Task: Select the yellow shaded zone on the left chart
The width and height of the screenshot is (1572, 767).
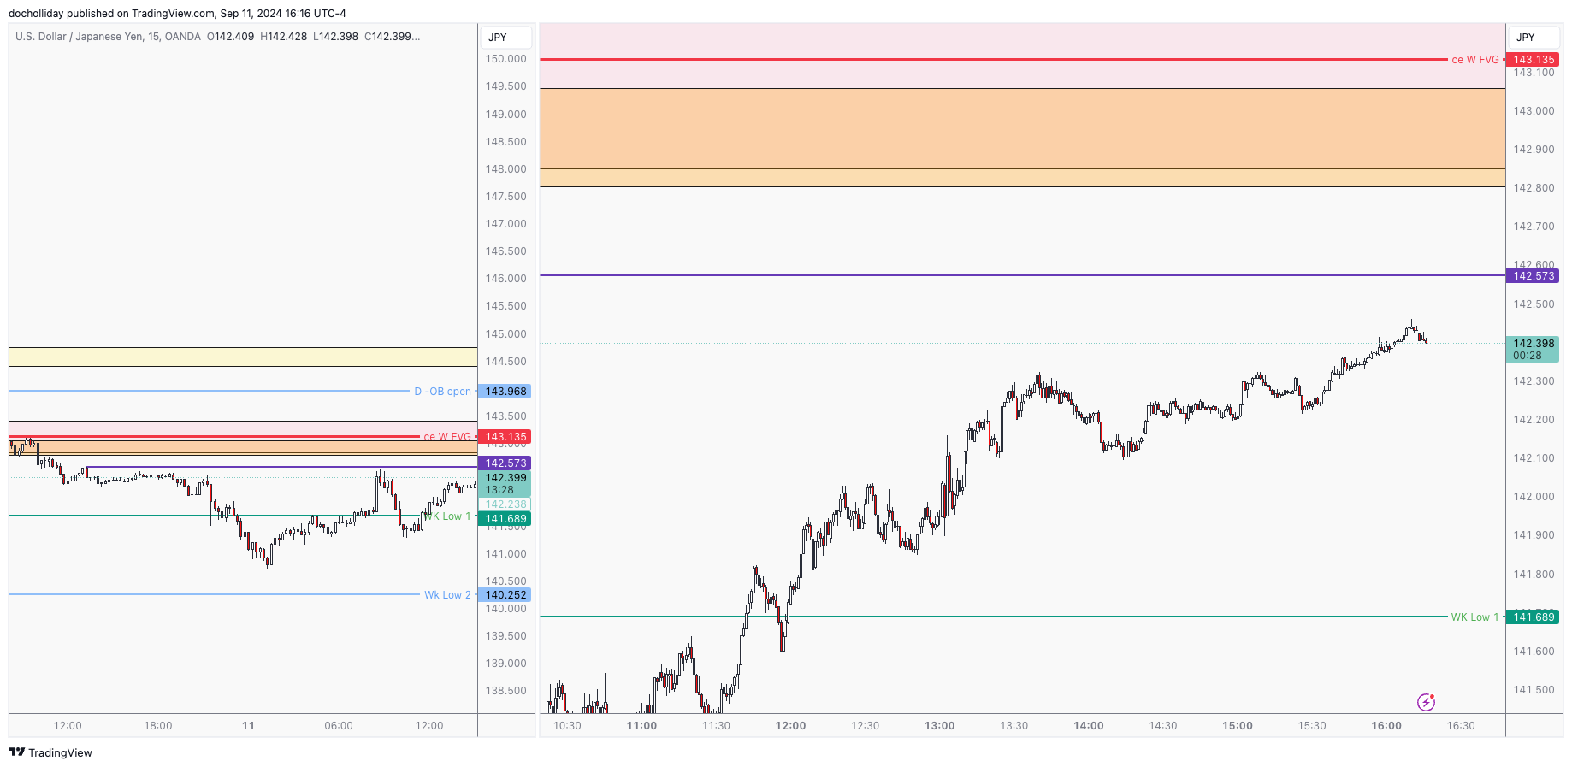Action: pyautogui.click(x=243, y=357)
